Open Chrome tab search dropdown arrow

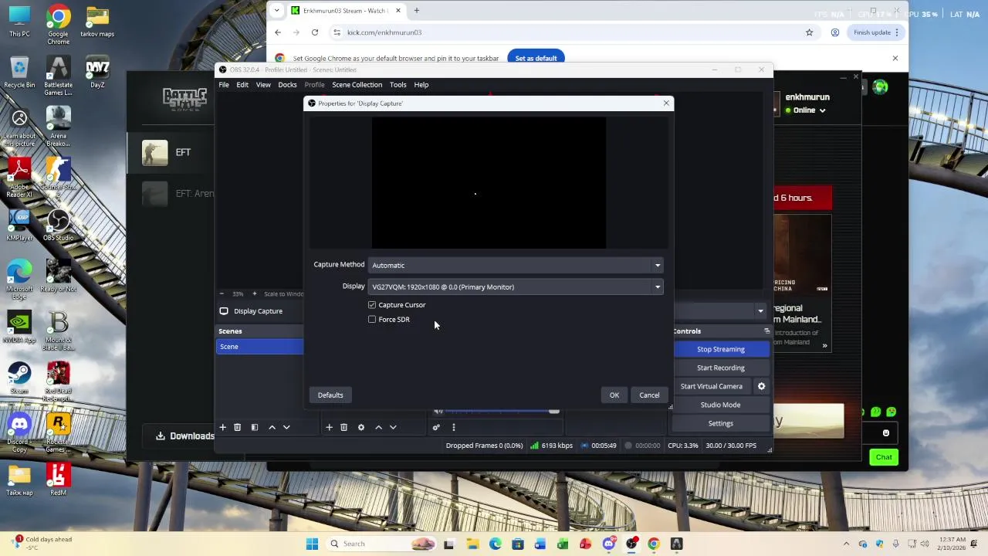click(x=276, y=11)
